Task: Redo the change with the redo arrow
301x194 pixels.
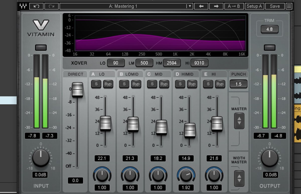Action: (51, 6)
